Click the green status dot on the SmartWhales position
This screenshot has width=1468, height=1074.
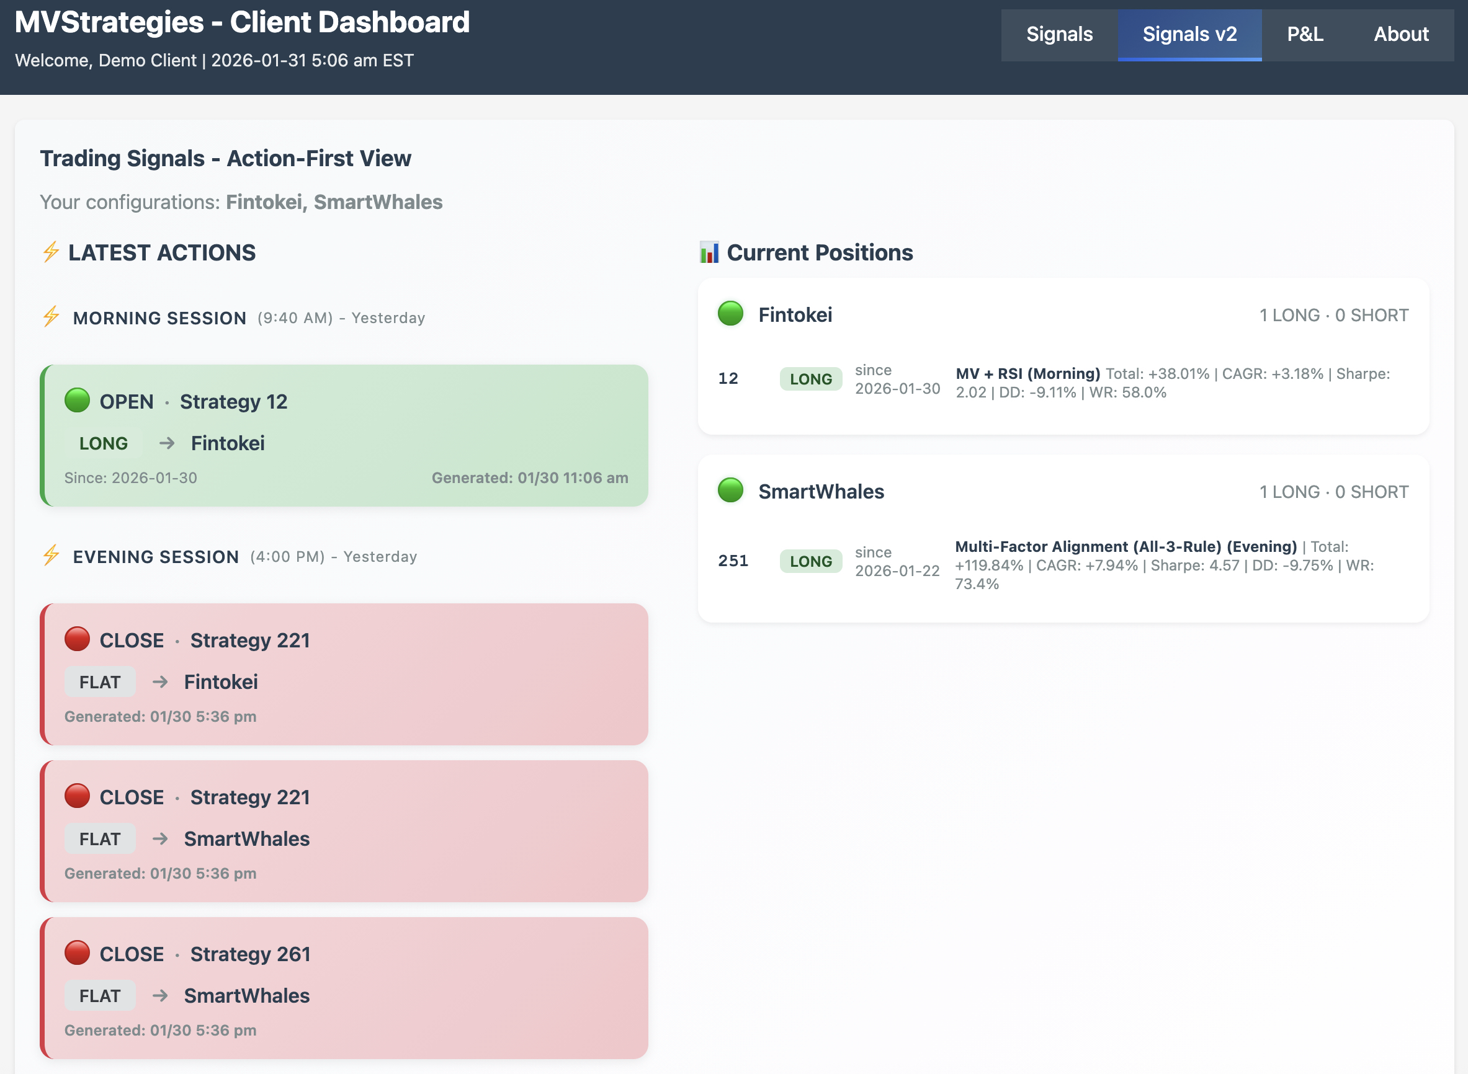point(730,491)
